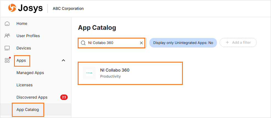Open the Devices section
271x118 pixels.
tap(24, 48)
